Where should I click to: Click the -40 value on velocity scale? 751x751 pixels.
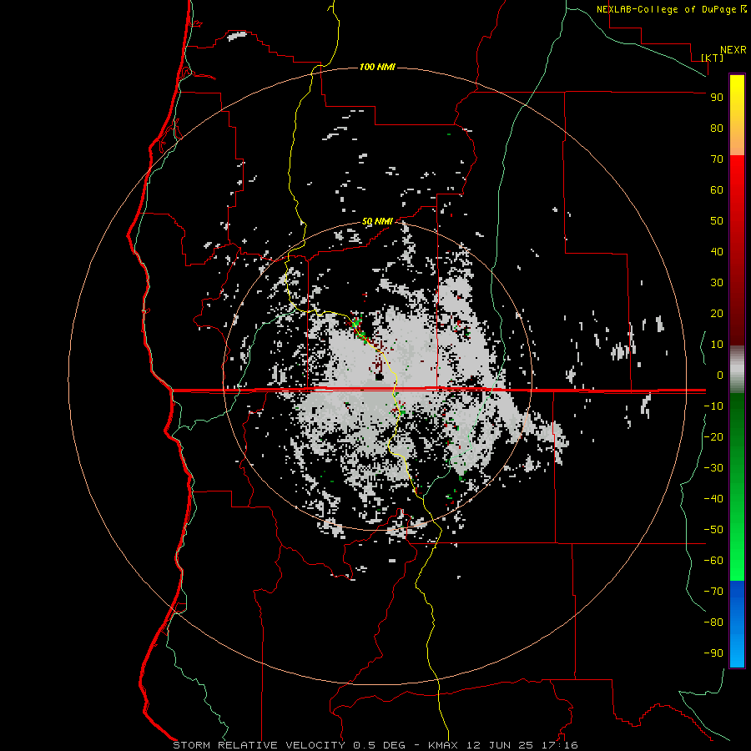coord(713,499)
